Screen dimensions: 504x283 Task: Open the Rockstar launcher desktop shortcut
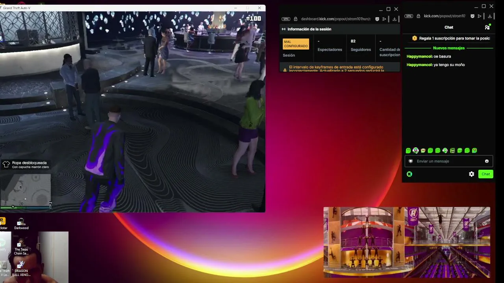(3, 224)
